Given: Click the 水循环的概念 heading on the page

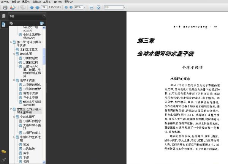Looking at the screenshot, I should [x=180, y=79].
